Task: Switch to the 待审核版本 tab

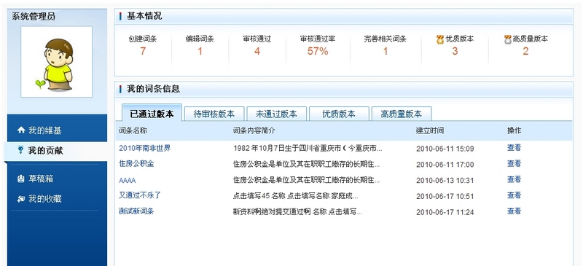Action: [214, 114]
